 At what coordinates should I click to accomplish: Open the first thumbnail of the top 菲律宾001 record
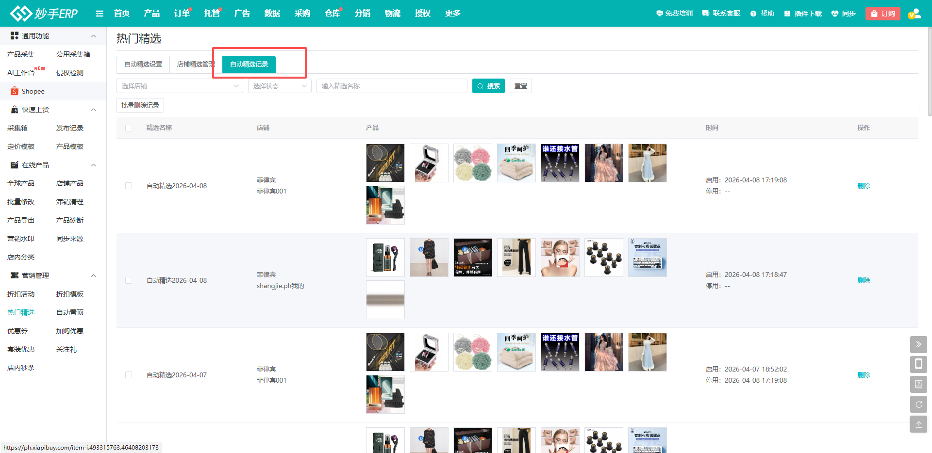click(x=385, y=163)
